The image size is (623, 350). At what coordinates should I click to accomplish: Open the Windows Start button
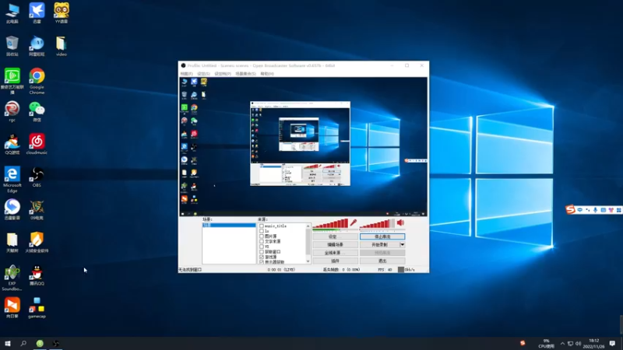tap(8, 343)
